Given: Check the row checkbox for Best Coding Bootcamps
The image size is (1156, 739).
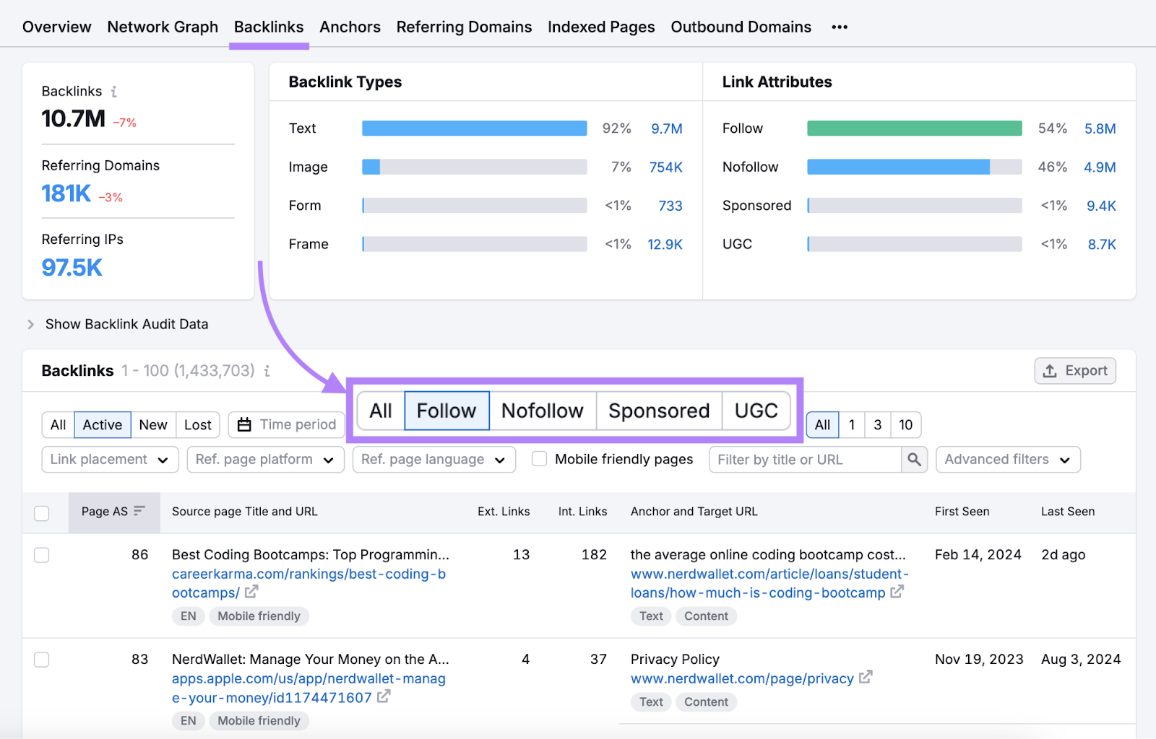Looking at the screenshot, I should pyautogui.click(x=41, y=555).
